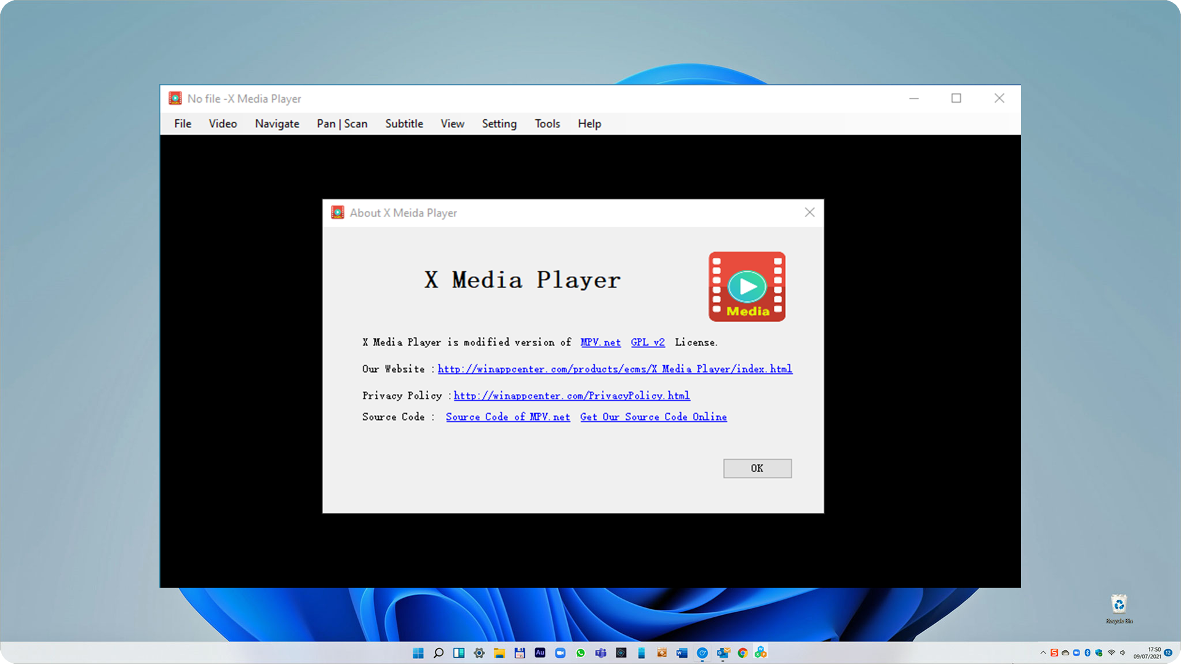Expand hidden system tray icons chevron
1181x664 pixels.
[1043, 653]
